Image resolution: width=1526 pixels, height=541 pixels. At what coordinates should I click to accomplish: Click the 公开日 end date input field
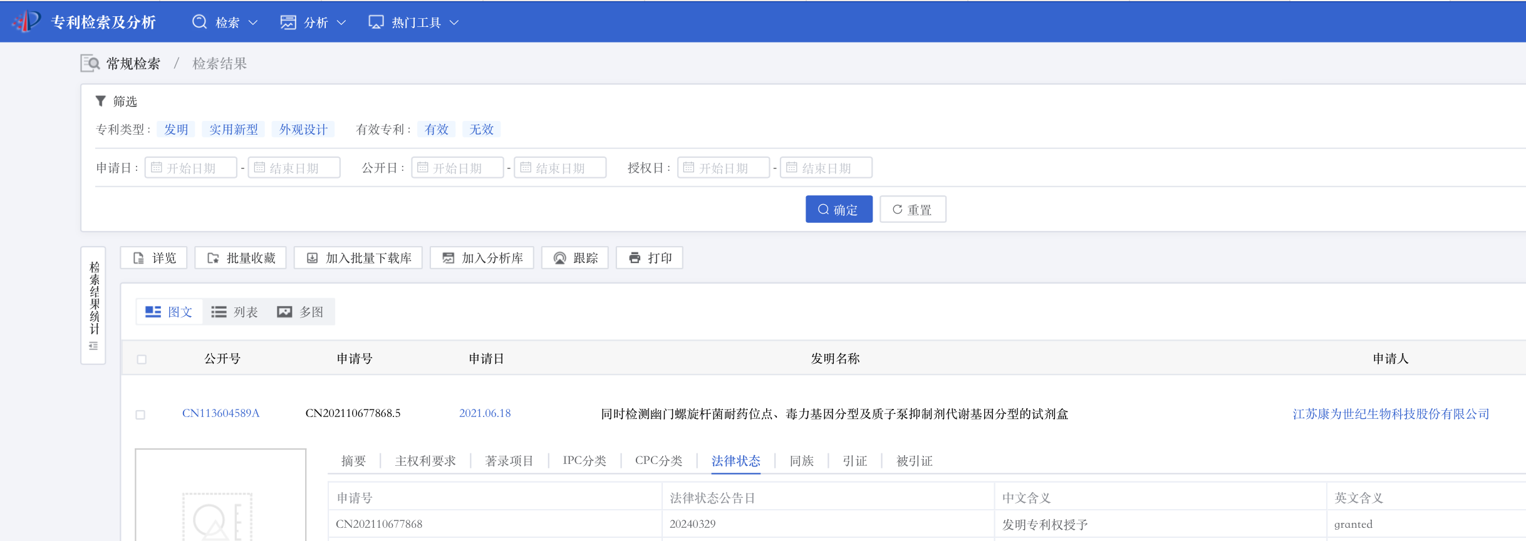560,167
